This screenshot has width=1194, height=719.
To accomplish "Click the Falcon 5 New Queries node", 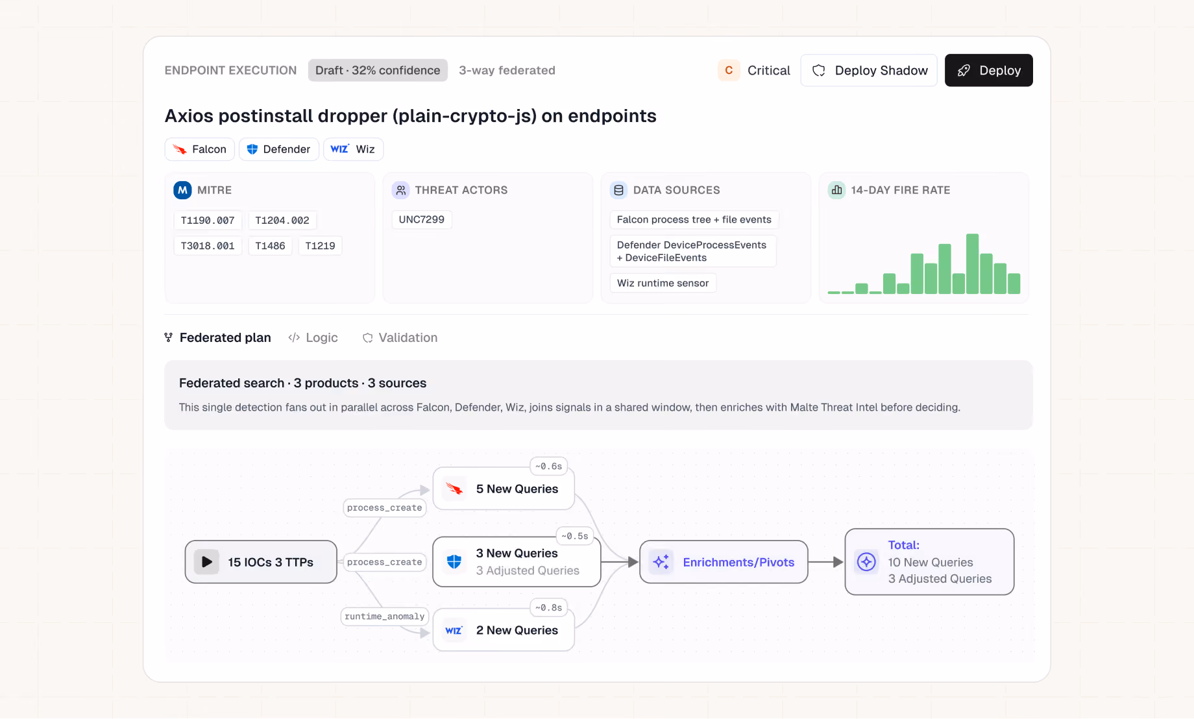I will 504,489.
